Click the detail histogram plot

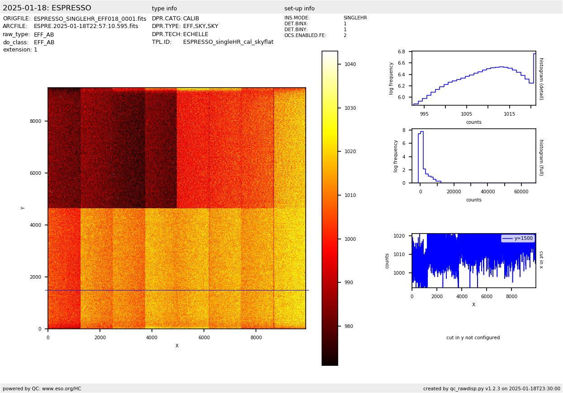pyautogui.click(x=473, y=78)
